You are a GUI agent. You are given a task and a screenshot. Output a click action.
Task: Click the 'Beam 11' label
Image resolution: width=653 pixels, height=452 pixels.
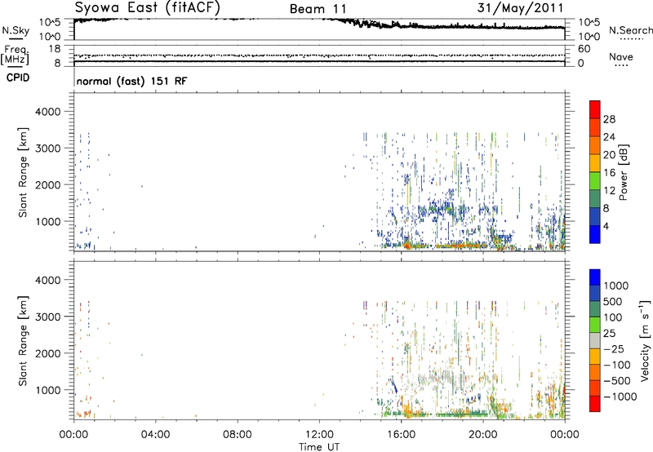coord(318,9)
